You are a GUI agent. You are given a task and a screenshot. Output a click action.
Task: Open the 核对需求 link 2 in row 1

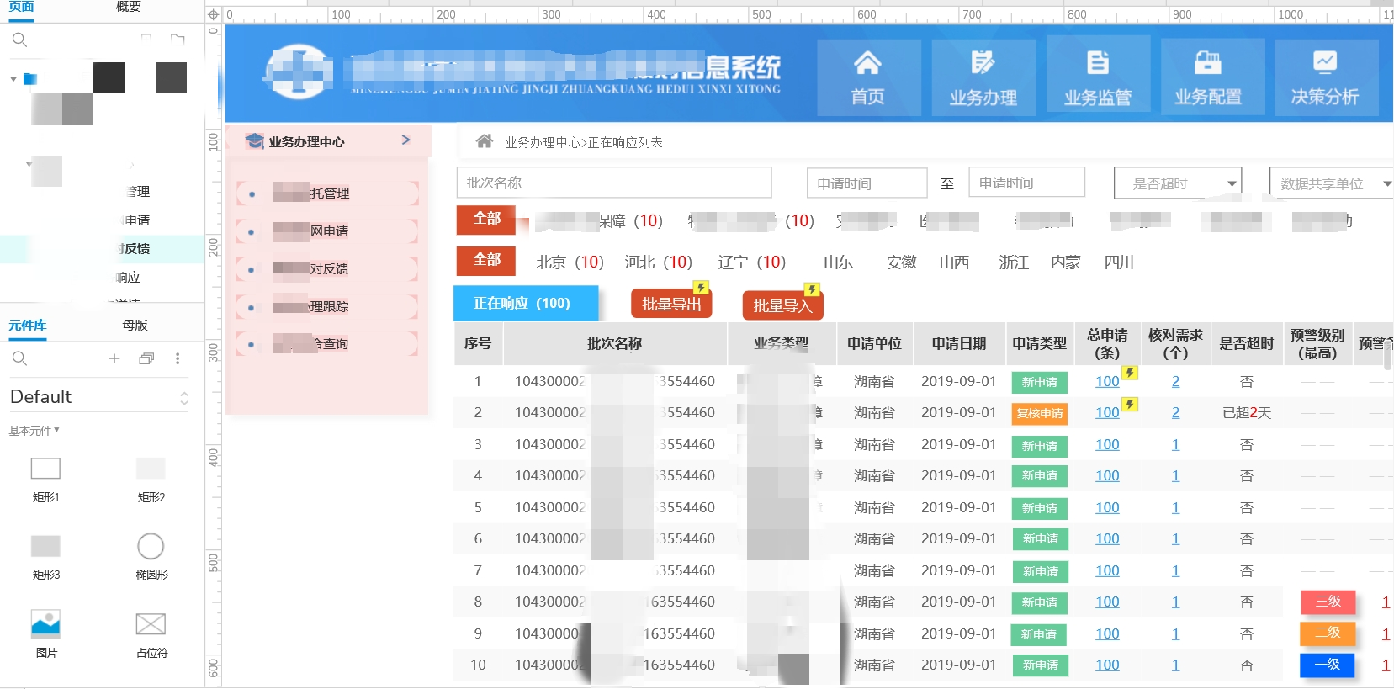click(1175, 381)
